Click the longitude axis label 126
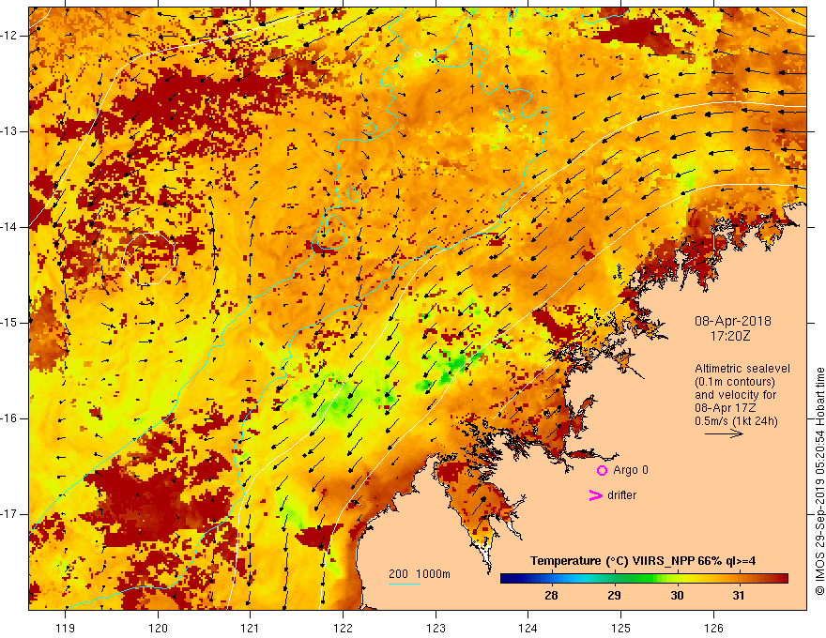Screen dimensions: 826x638 pos(713,628)
